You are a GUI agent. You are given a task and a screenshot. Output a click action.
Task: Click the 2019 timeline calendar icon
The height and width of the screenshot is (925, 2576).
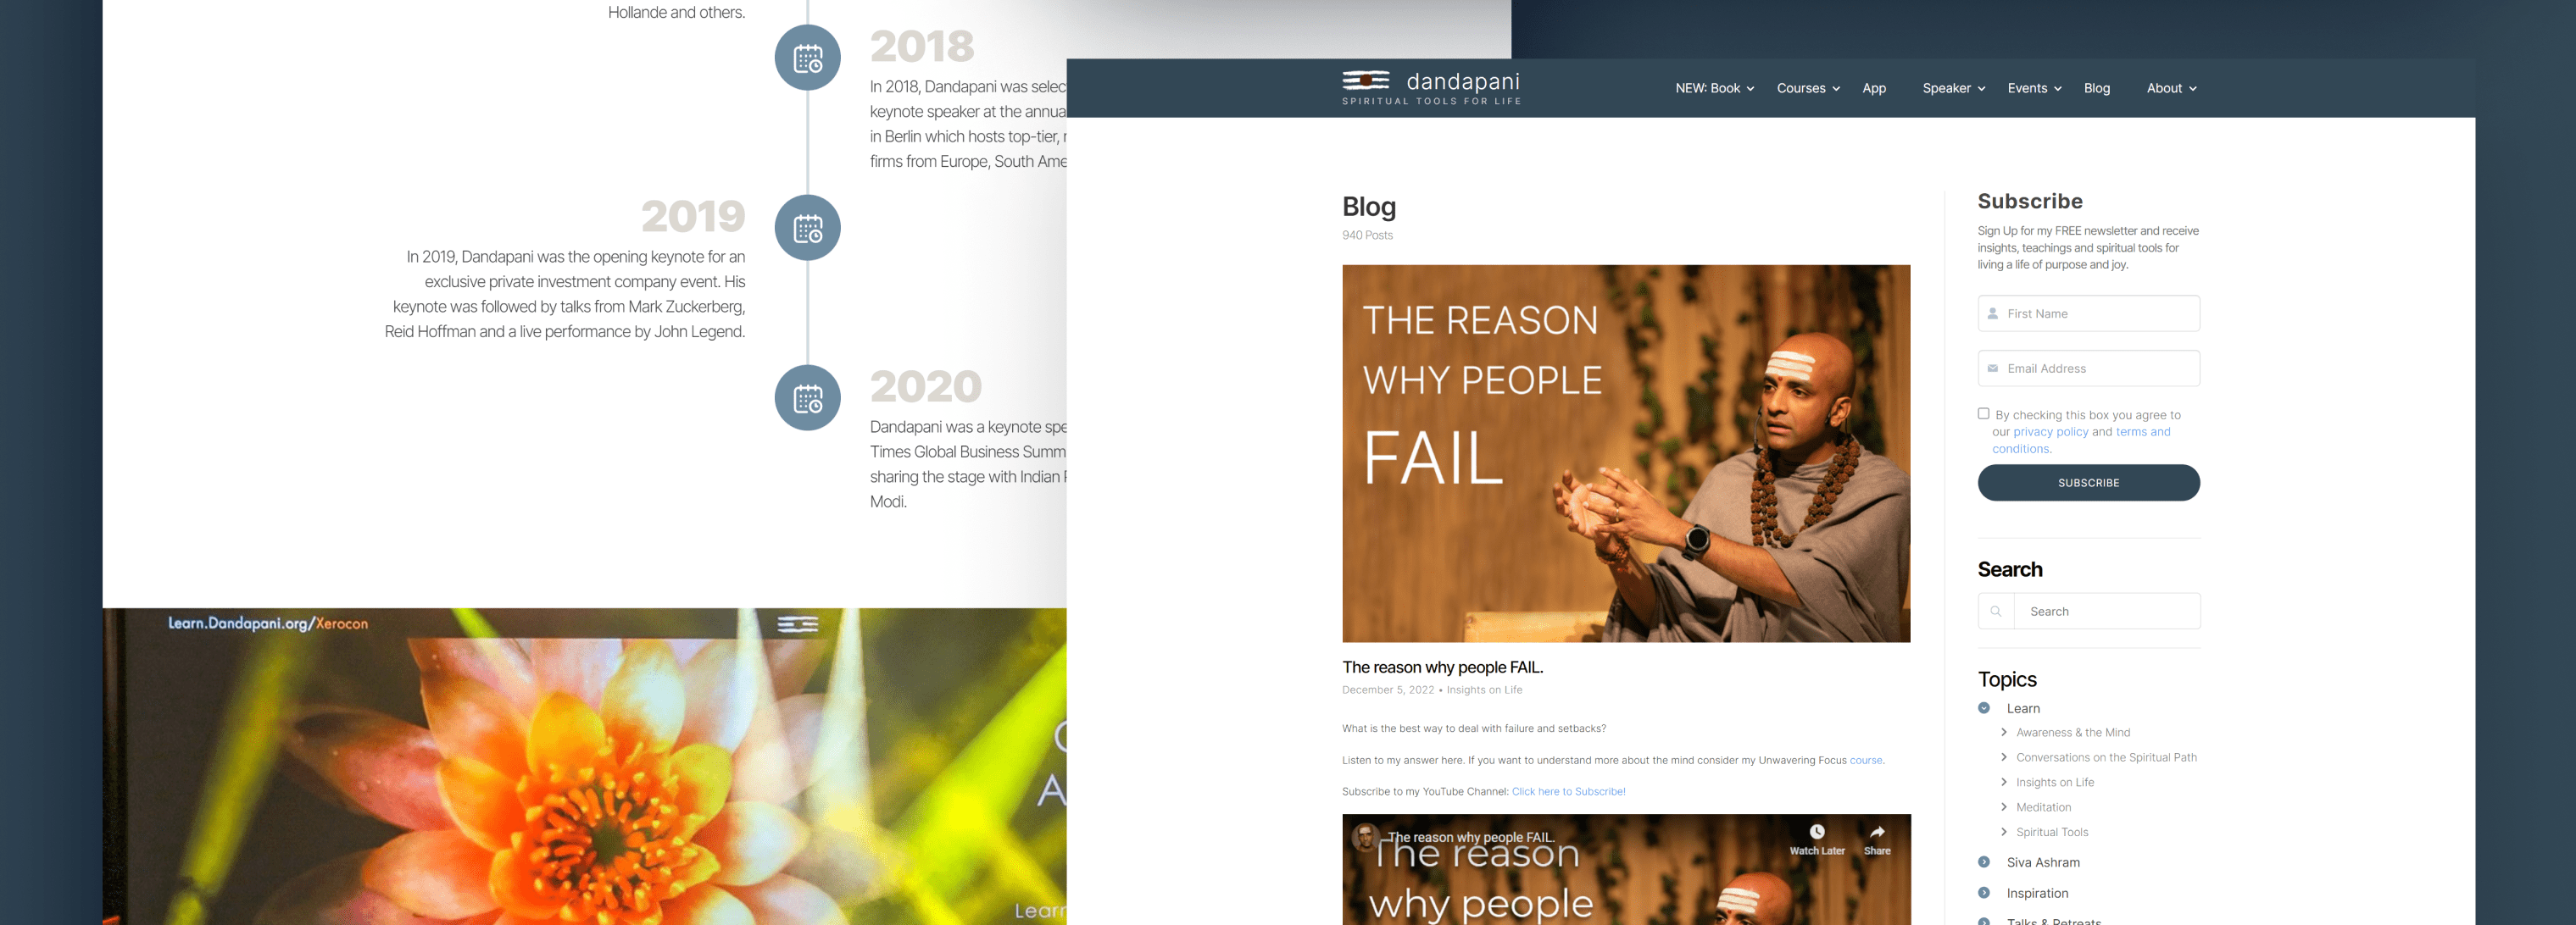(807, 228)
